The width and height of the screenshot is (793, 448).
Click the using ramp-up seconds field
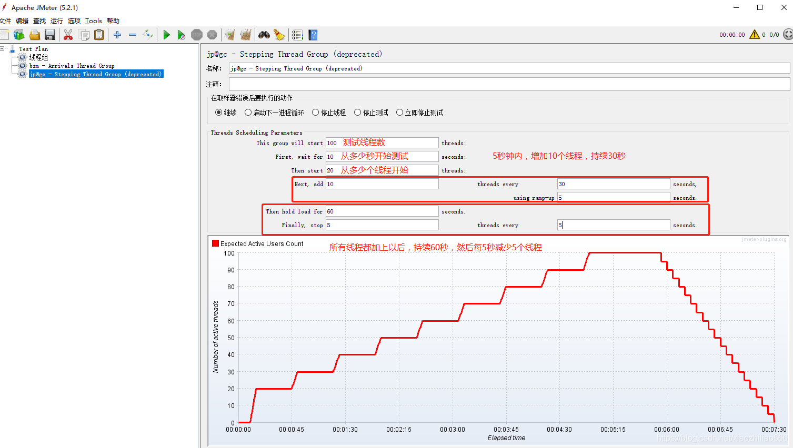614,198
